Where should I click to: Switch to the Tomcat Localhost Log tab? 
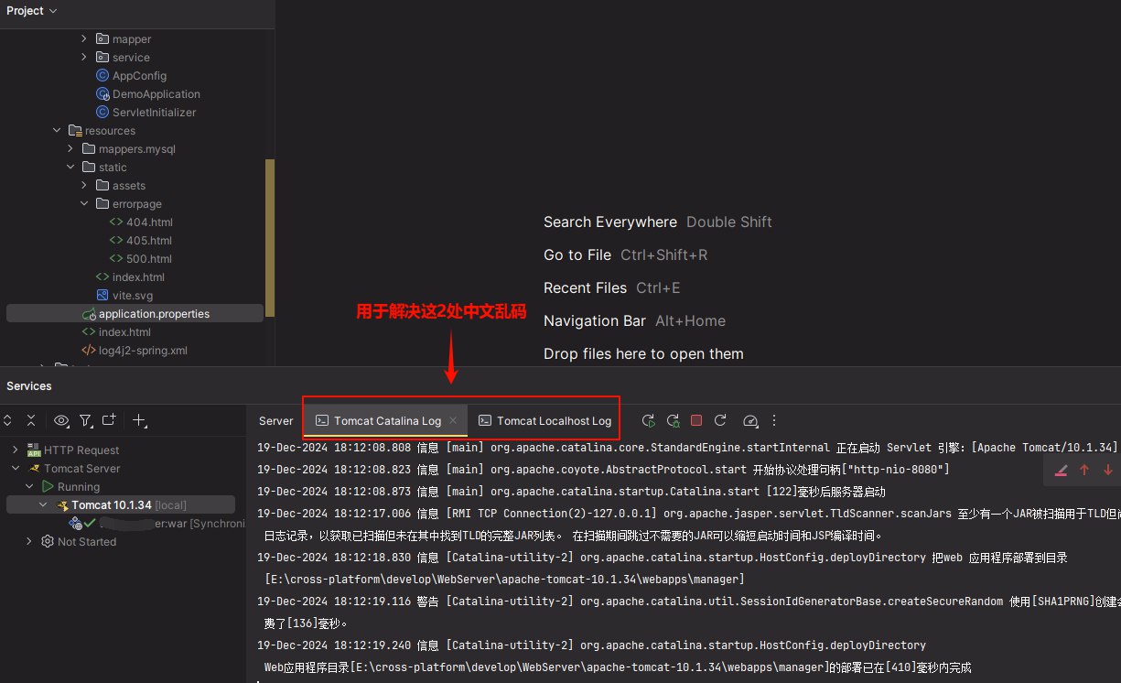(x=544, y=421)
